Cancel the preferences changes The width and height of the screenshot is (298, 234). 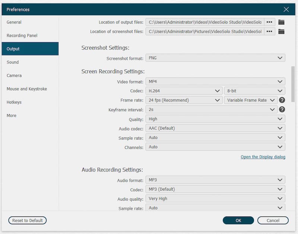click(273, 220)
